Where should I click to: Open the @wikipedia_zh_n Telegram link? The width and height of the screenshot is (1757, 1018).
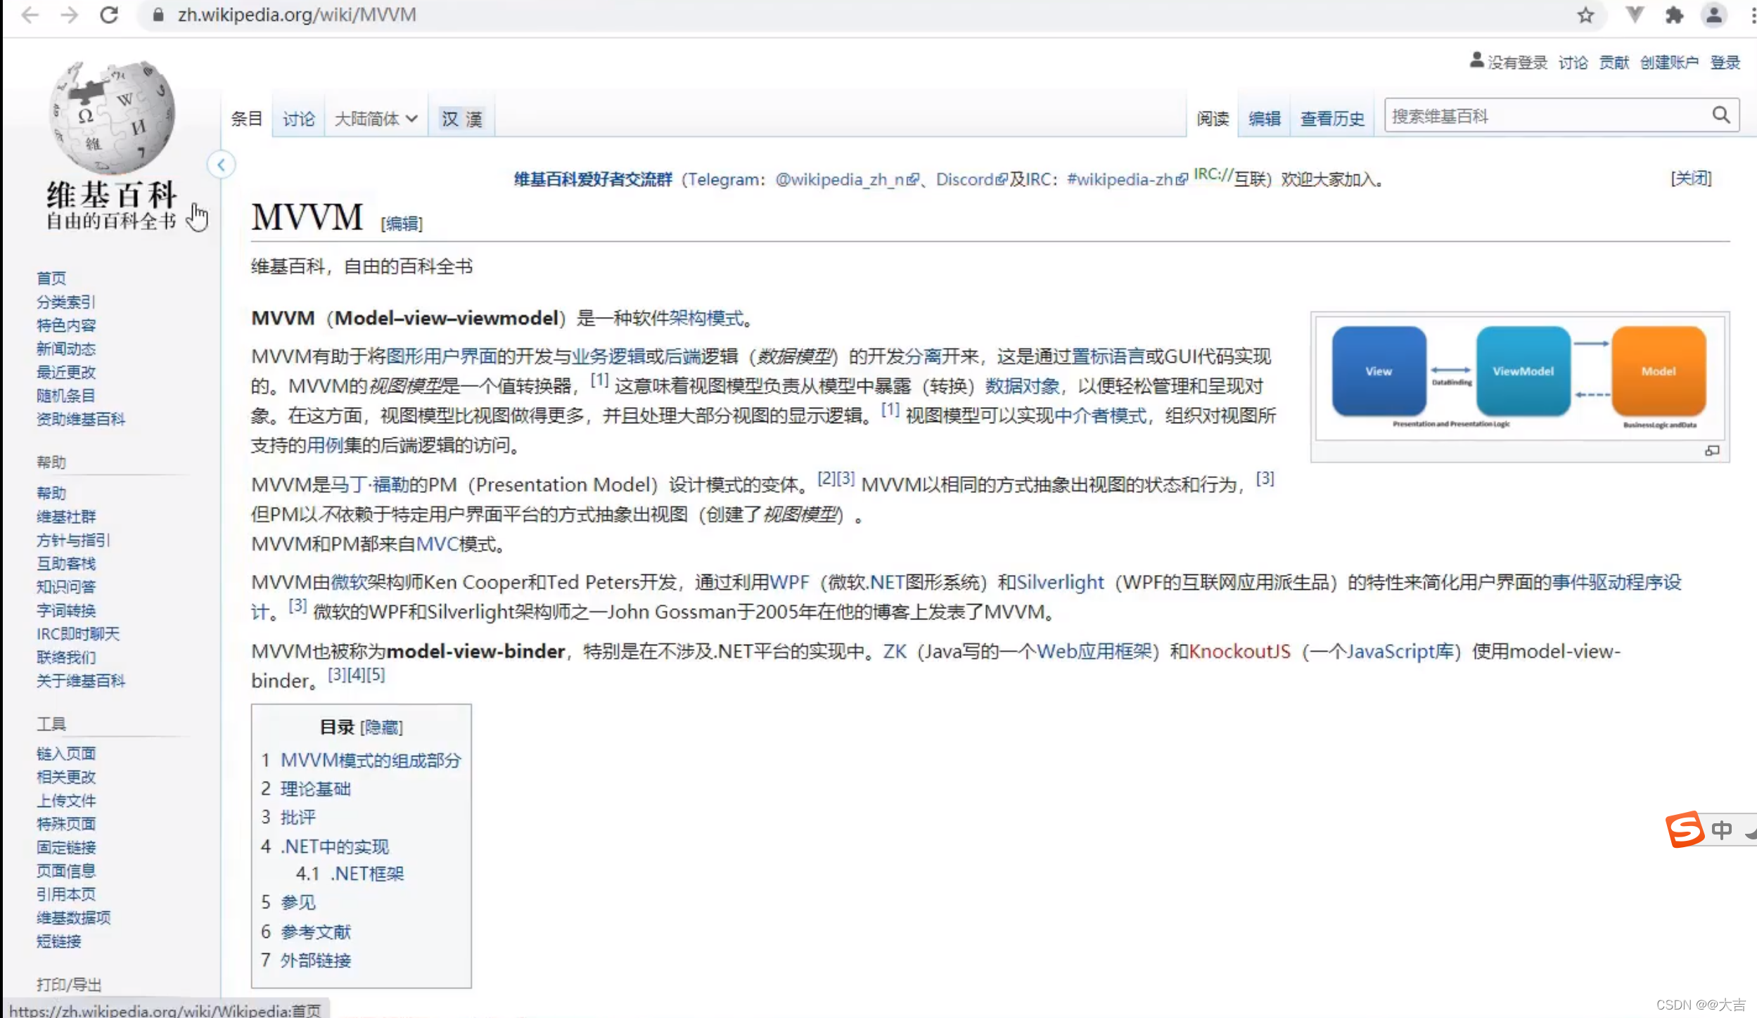point(847,179)
